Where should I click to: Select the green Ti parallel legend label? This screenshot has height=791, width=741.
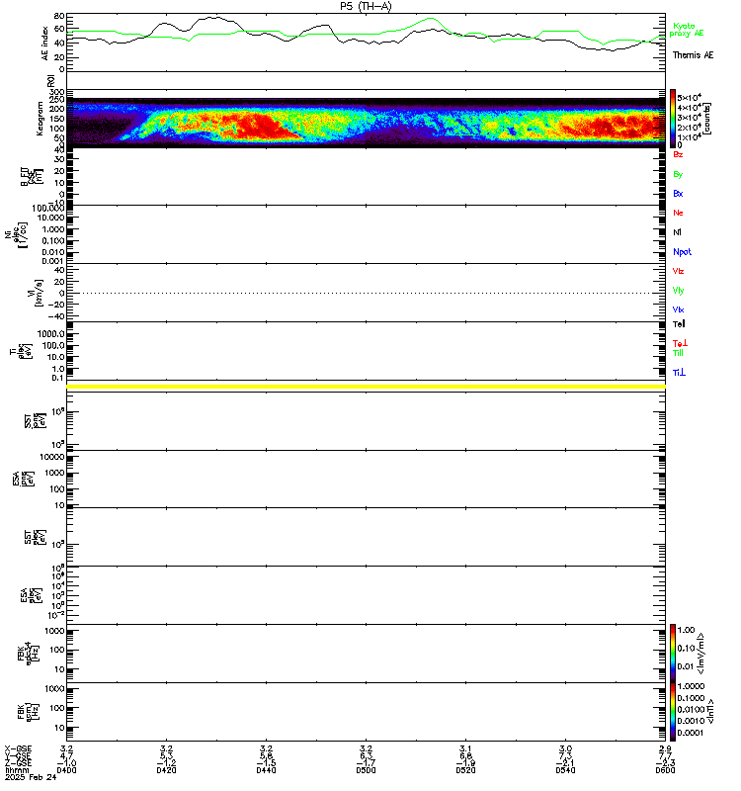click(678, 353)
